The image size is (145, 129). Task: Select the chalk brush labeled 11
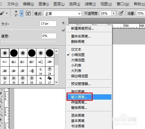[x=41, y=80]
